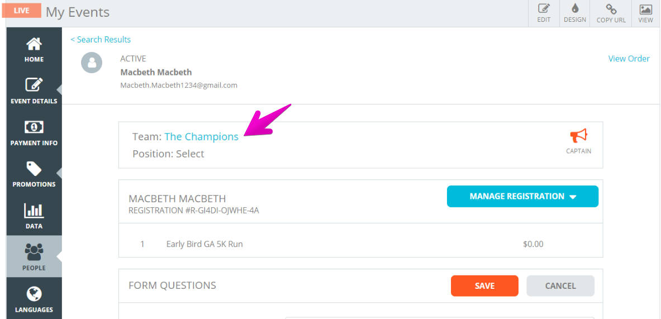
Task: Expand the Manage Registration dropdown
Action: (x=522, y=197)
